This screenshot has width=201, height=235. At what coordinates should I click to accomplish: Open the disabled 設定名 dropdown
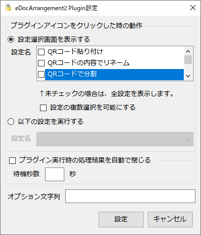pos(115,139)
